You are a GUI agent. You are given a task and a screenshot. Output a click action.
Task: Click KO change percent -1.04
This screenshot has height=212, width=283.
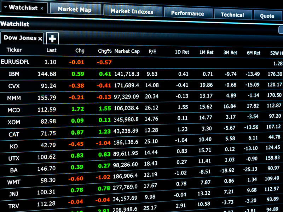[103, 143]
